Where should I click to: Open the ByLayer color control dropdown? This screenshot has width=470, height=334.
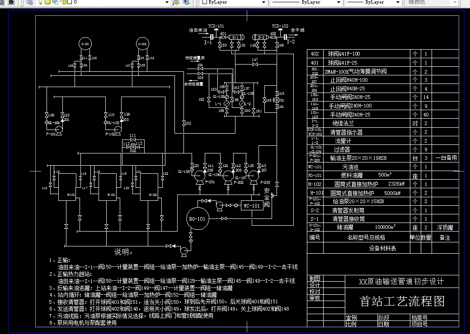pos(263,3)
